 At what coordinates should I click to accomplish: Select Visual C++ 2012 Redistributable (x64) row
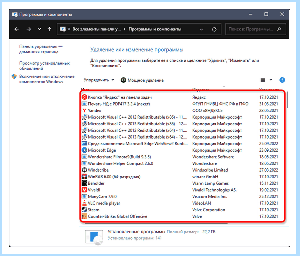[180, 130]
